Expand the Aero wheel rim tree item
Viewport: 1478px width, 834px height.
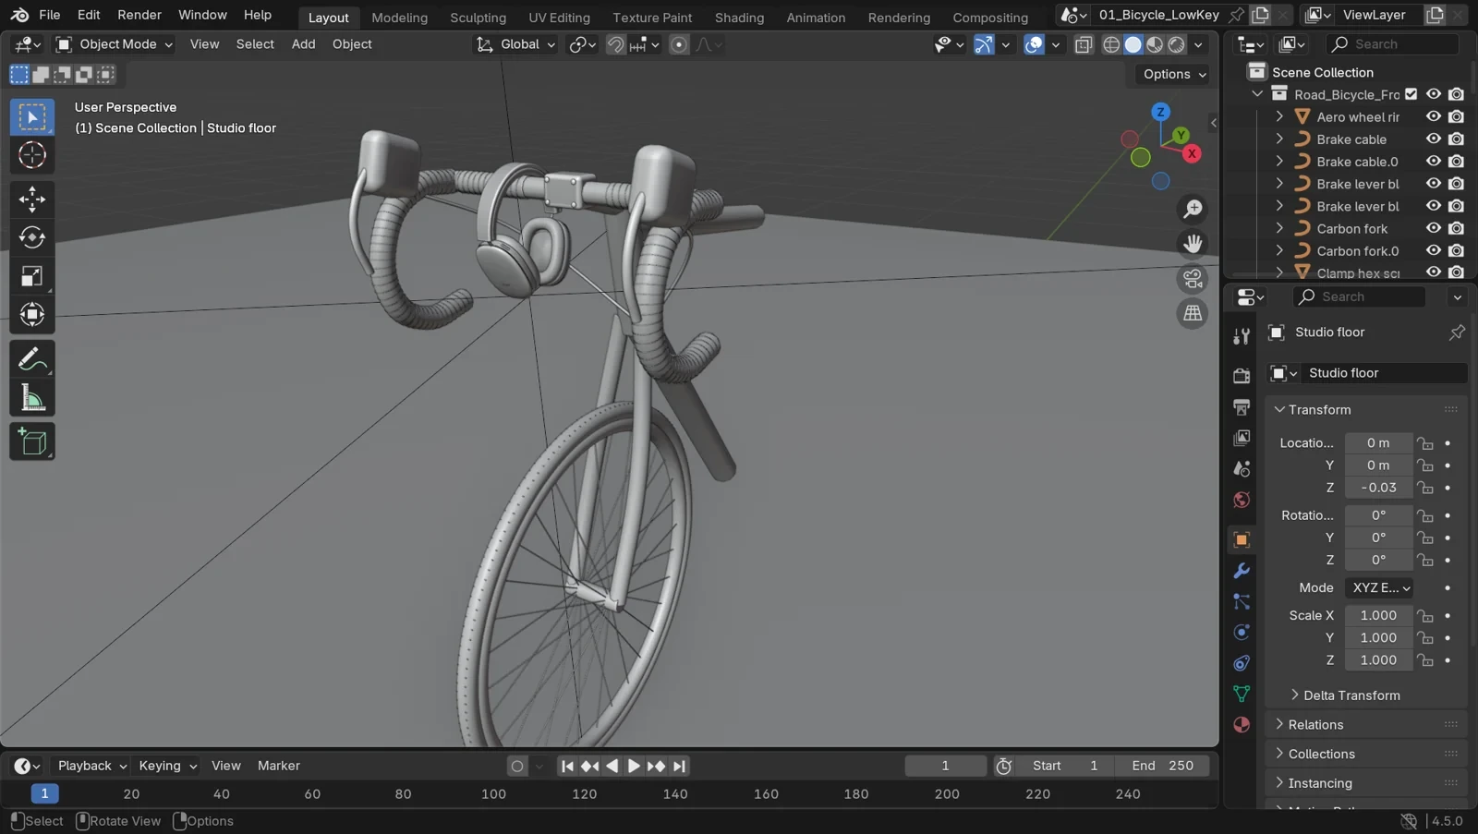1279,116
